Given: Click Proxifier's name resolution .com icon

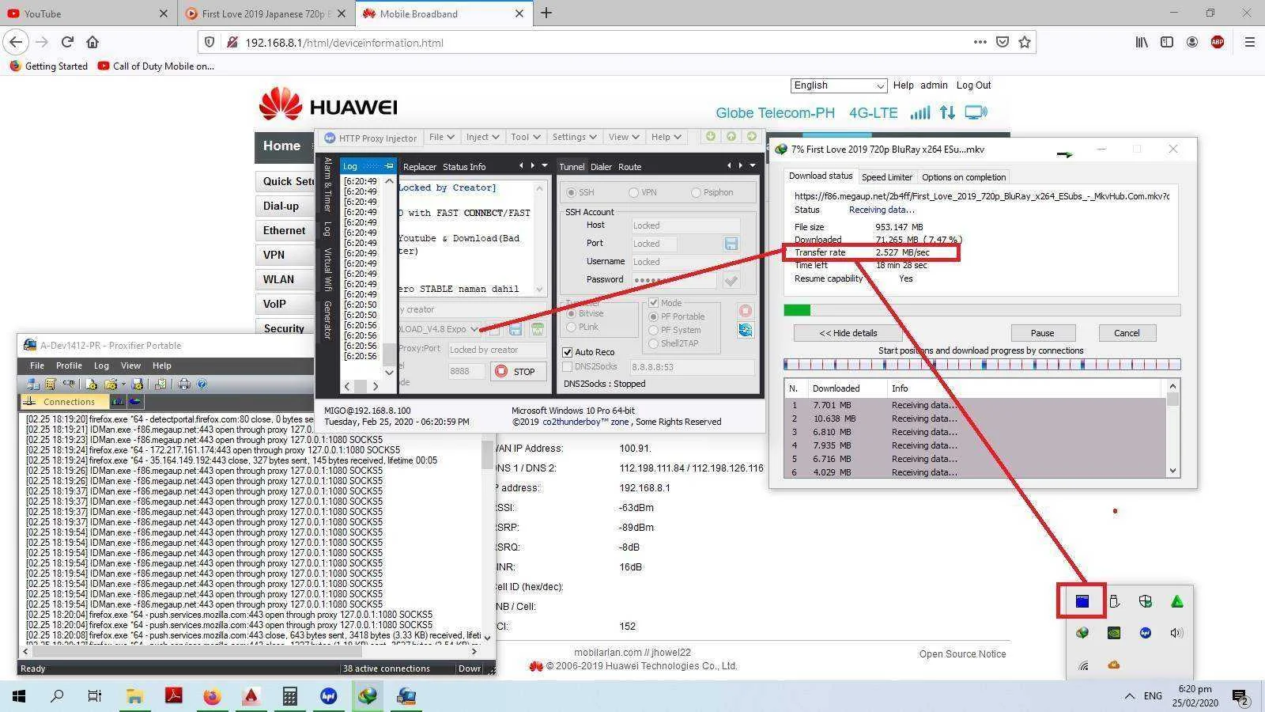Looking at the screenshot, I should click(x=69, y=384).
